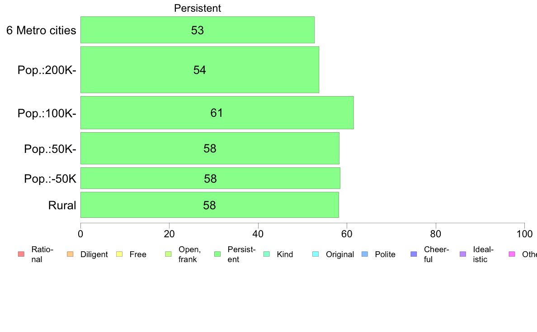
Task: Click the Rational red legend swatch
Action: tap(21, 254)
